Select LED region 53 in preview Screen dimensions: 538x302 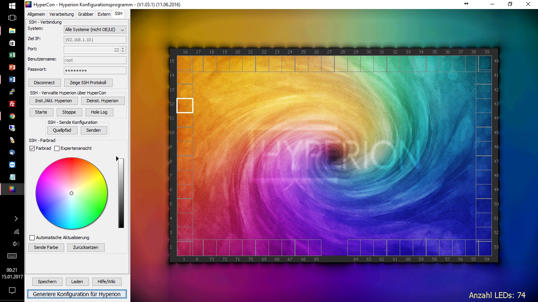[x=484, y=248]
